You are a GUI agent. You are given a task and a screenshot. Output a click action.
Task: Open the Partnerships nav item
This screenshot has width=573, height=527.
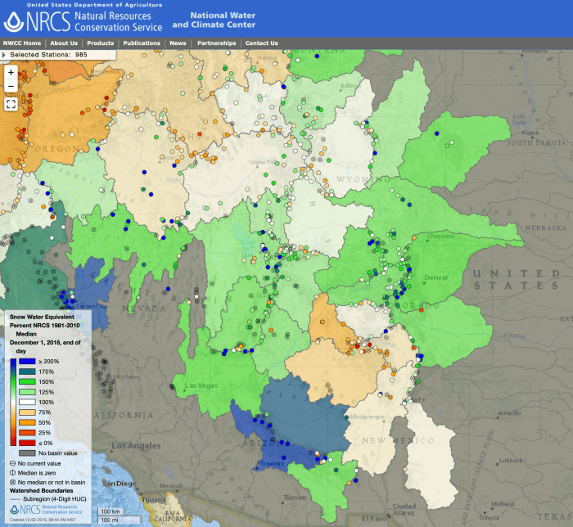(216, 43)
